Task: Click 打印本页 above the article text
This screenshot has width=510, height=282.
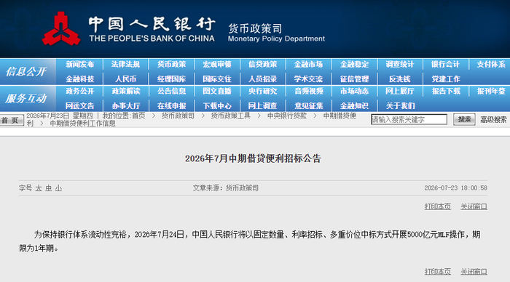Action: tap(438, 206)
